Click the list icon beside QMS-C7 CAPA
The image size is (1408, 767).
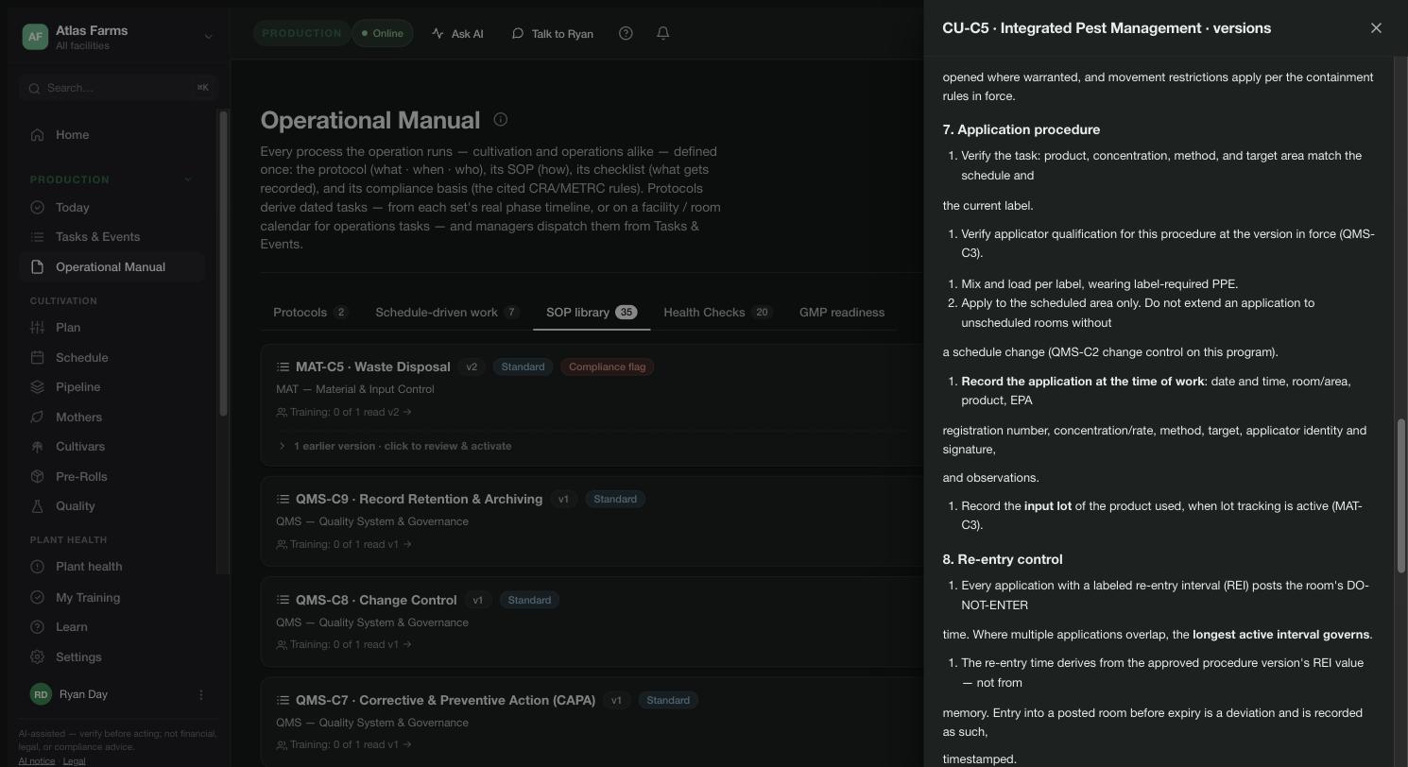click(283, 701)
